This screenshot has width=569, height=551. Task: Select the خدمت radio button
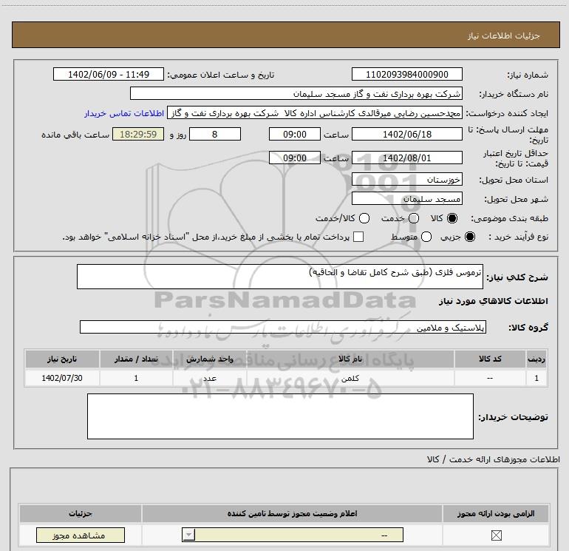(x=414, y=218)
